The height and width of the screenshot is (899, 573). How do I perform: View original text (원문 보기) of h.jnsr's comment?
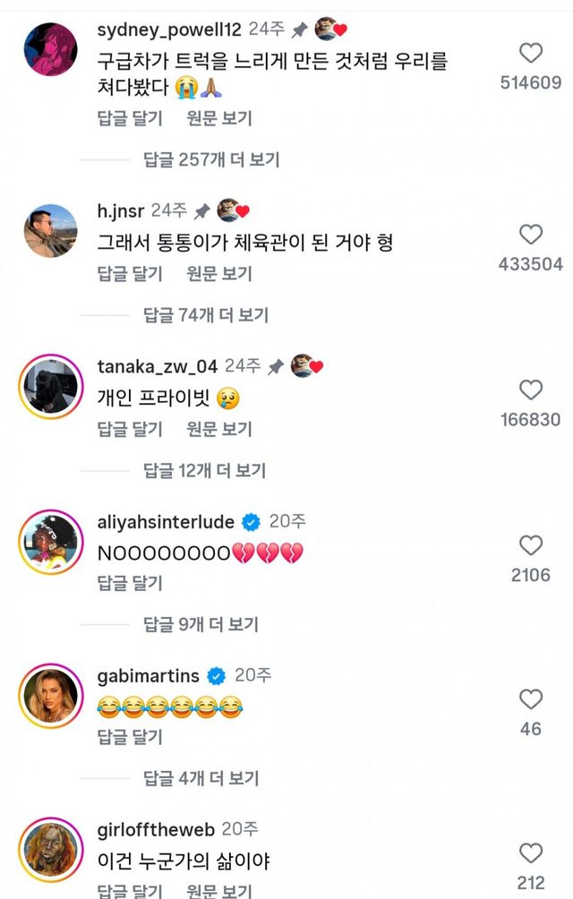click(x=219, y=273)
